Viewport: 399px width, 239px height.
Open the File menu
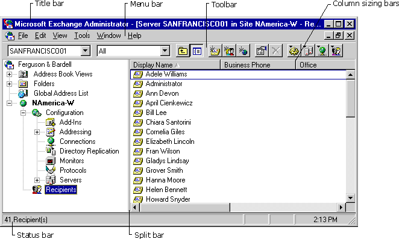tap(23, 36)
